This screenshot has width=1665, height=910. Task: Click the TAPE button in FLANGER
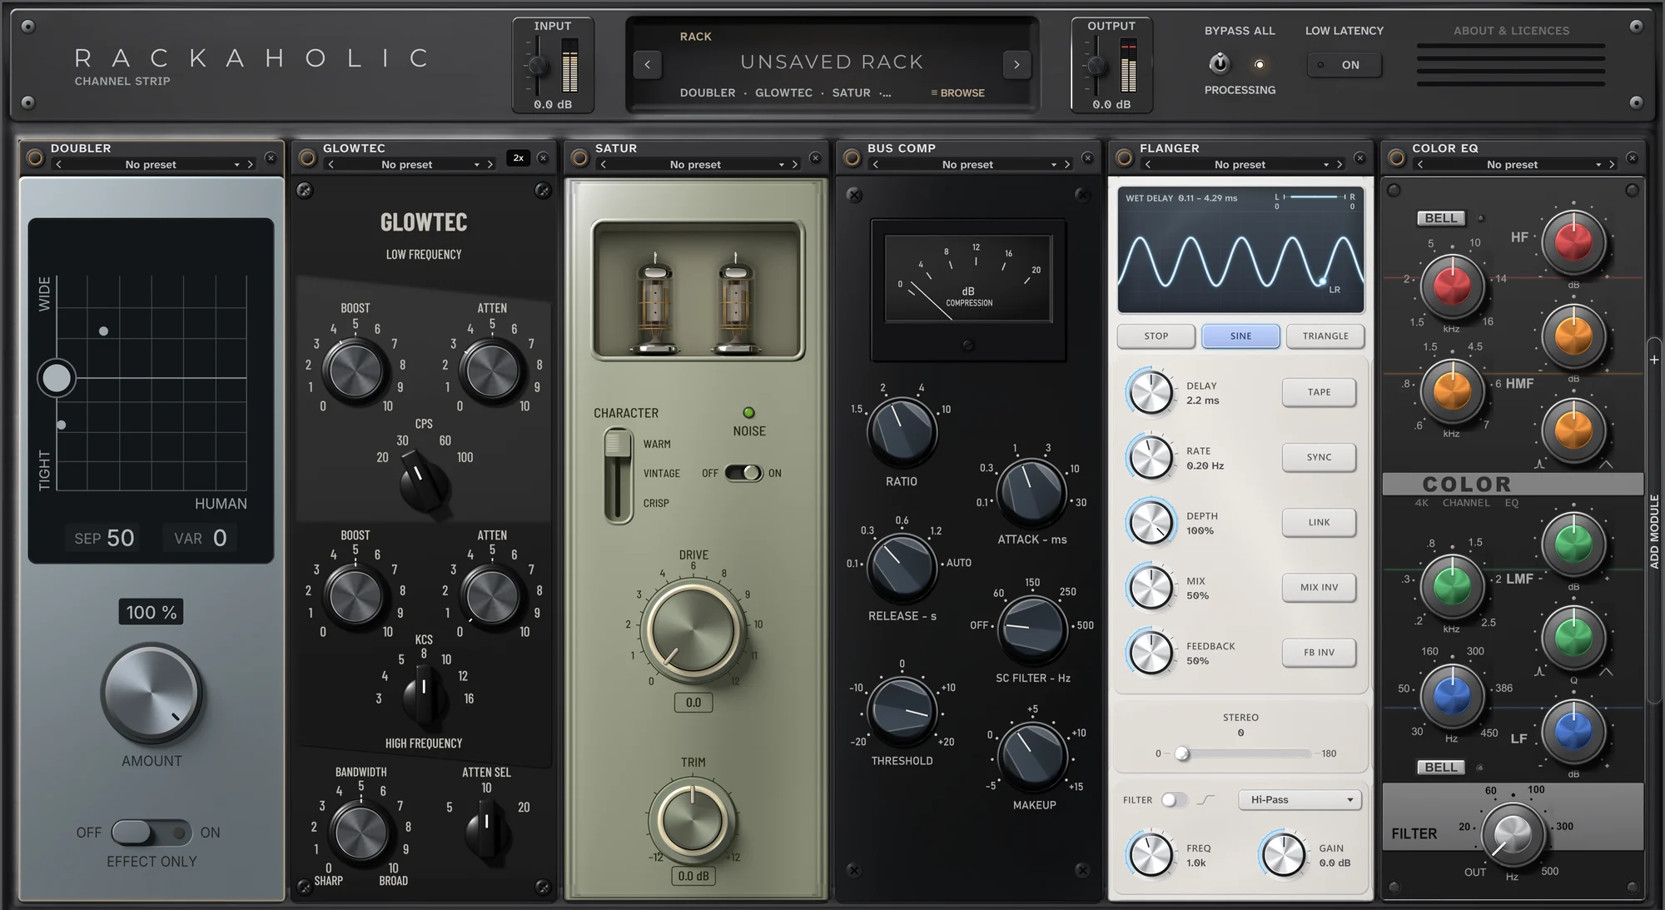point(1320,392)
